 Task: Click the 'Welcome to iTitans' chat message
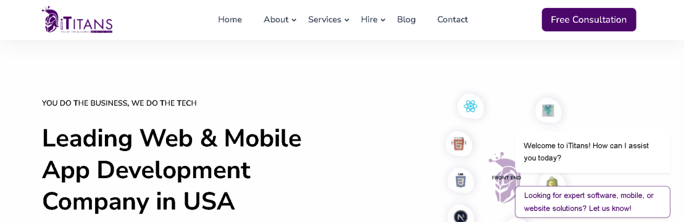tap(593, 152)
